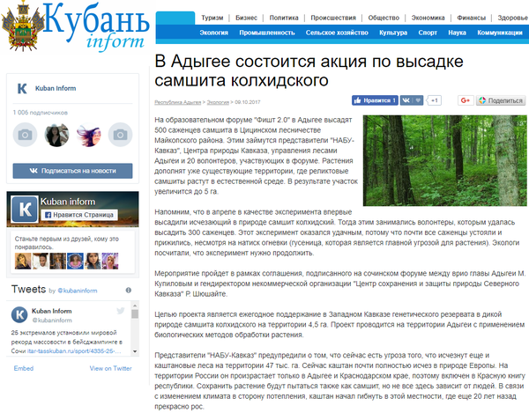The width and height of the screenshot is (529, 413).
Task: Click article date 09.10.2017
Action: click(247, 102)
